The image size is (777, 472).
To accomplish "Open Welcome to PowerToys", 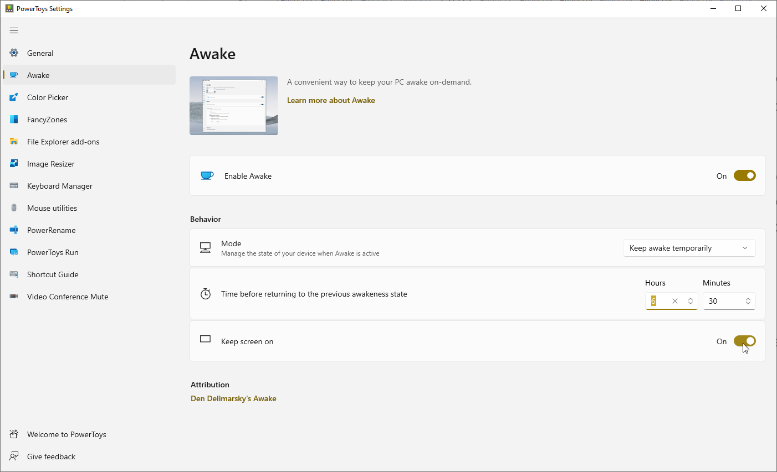I will (89, 434).
